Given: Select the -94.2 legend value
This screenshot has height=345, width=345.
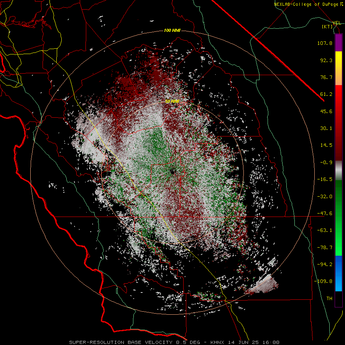Looking at the screenshot, I should coord(325,264).
